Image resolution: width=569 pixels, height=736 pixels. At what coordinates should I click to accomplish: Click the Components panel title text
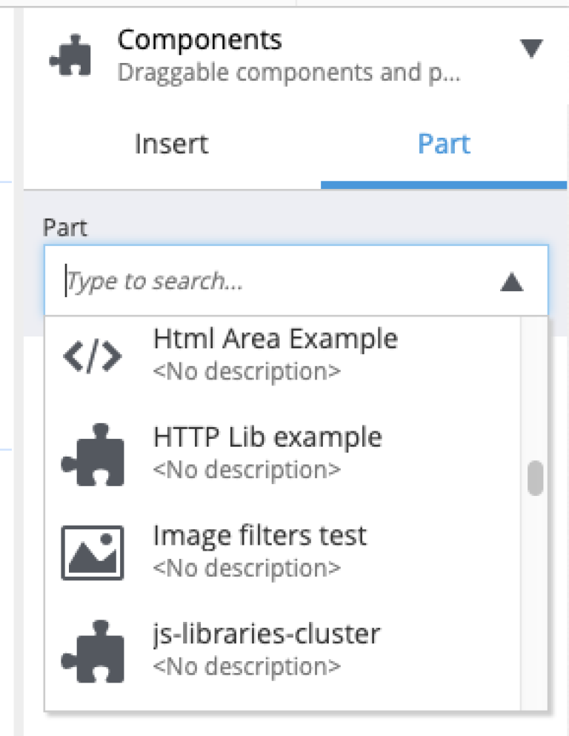tap(200, 40)
